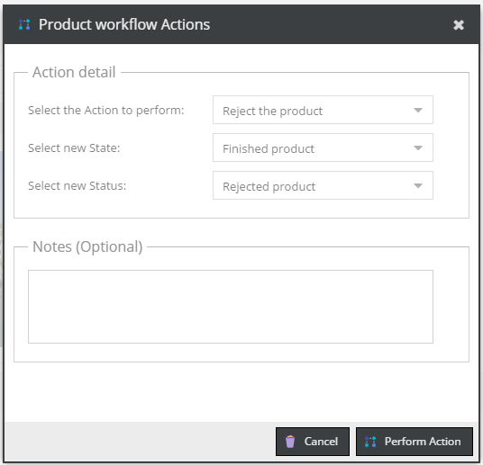
Task: Expand the action dropdown arrow for Reject the product
Action: click(418, 110)
